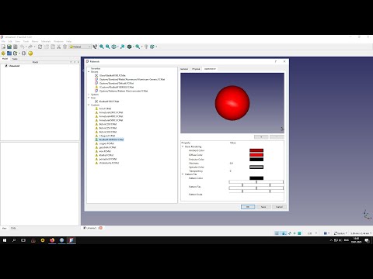Open the workbench selector dropdown

point(80,46)
